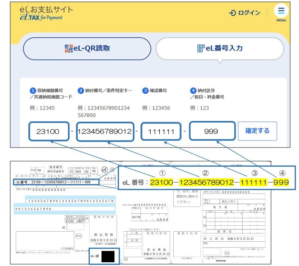Switch to the eL-QR読取 tab
The height and width of the screenshot is (266, 299).
click(x=87, y=49)
